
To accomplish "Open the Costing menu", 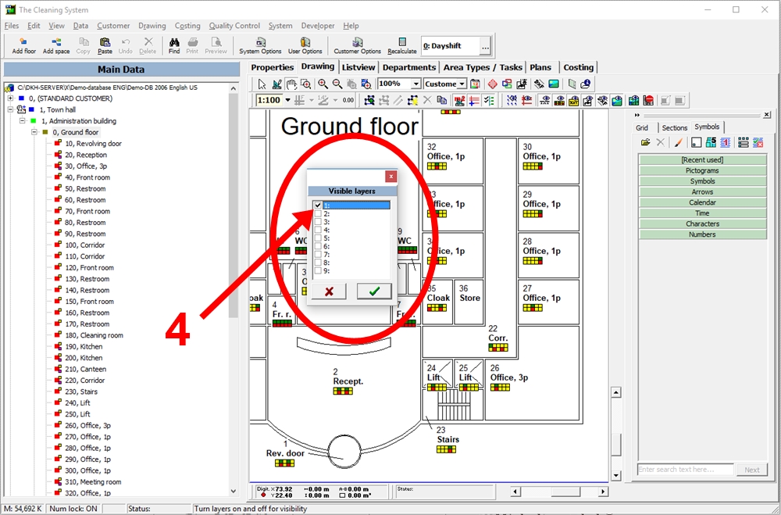I will point(187,26).
